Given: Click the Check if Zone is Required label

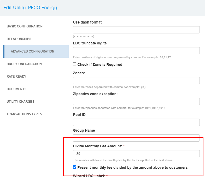Looking at the screenshot, I should [100, 65].
